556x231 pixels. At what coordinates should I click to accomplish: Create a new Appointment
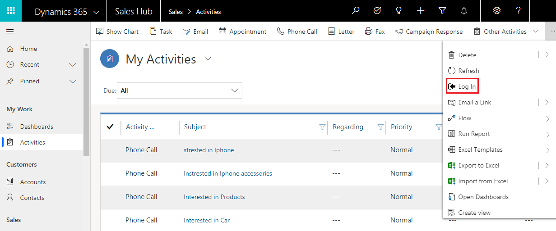tap(242, 32)
